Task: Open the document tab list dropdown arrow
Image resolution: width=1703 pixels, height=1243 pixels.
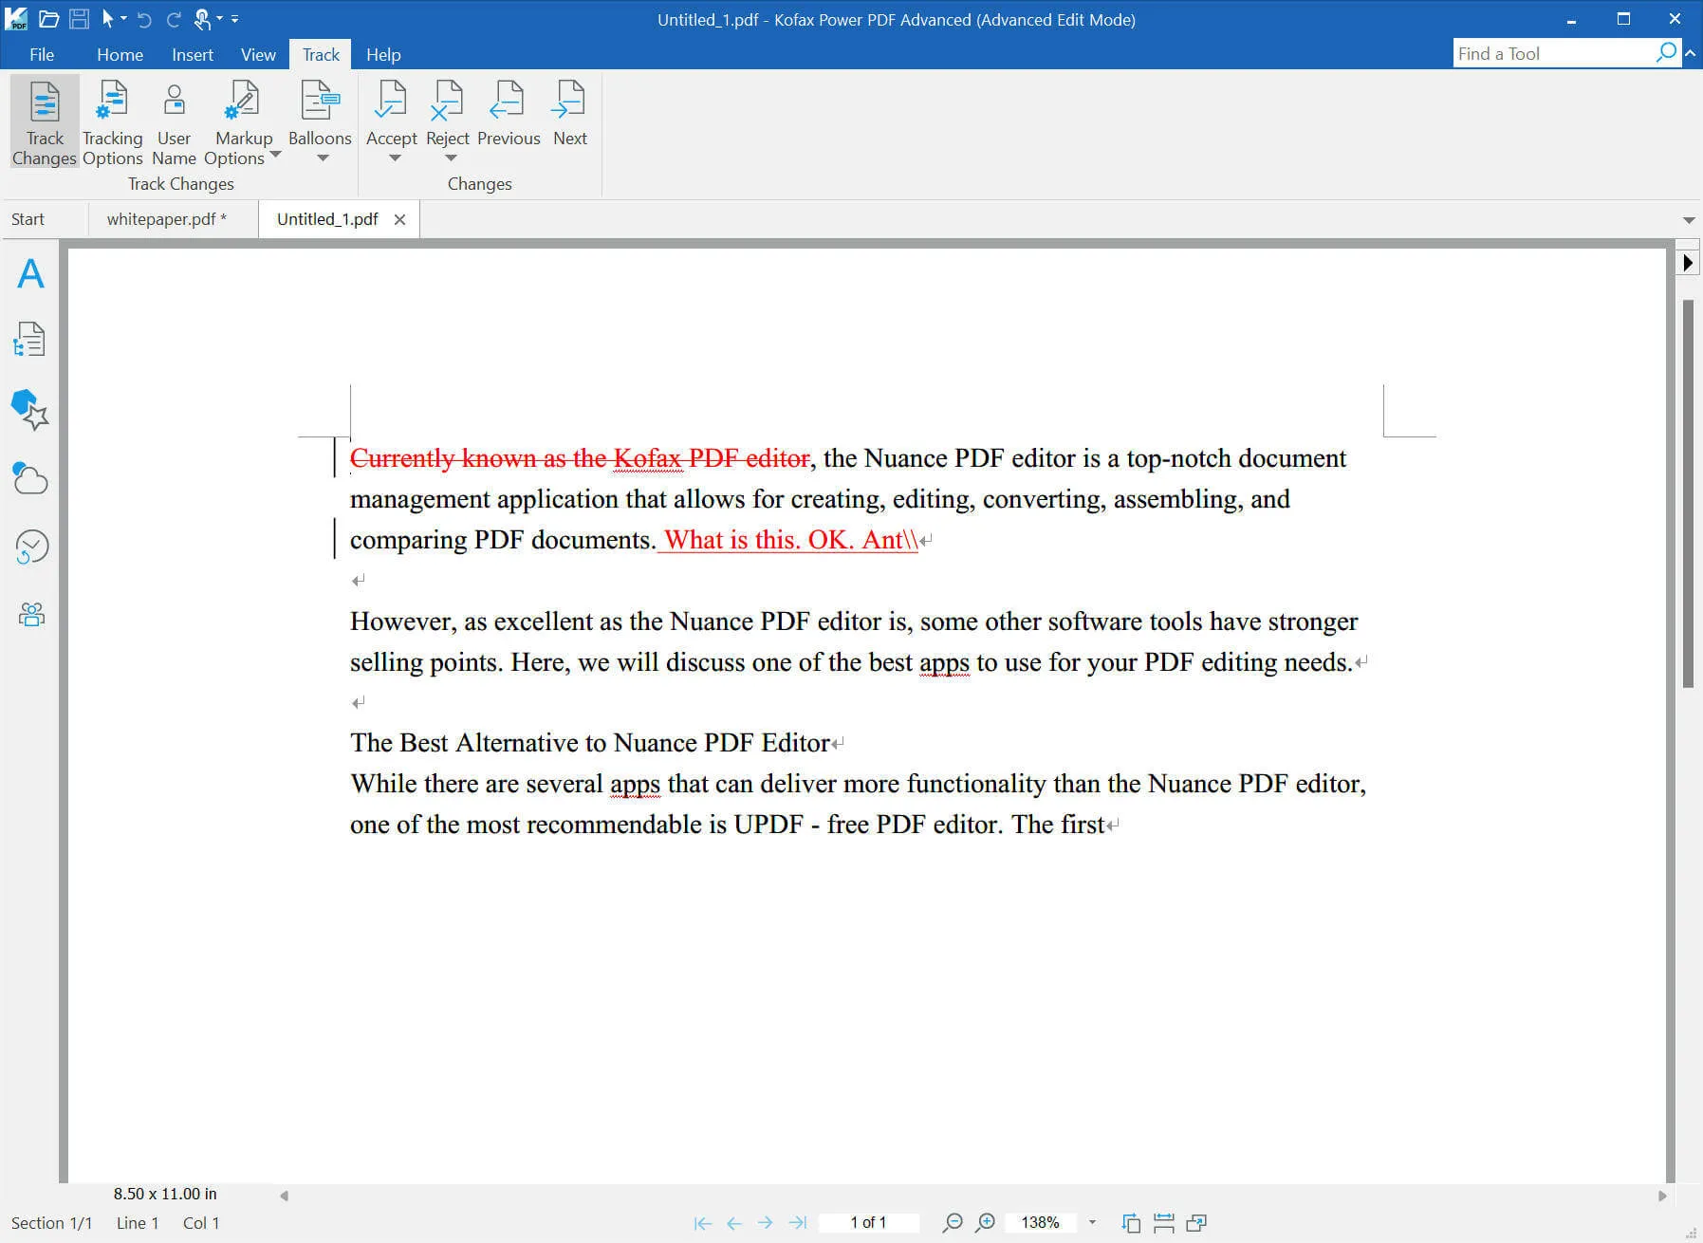Action: [1689, 220]
